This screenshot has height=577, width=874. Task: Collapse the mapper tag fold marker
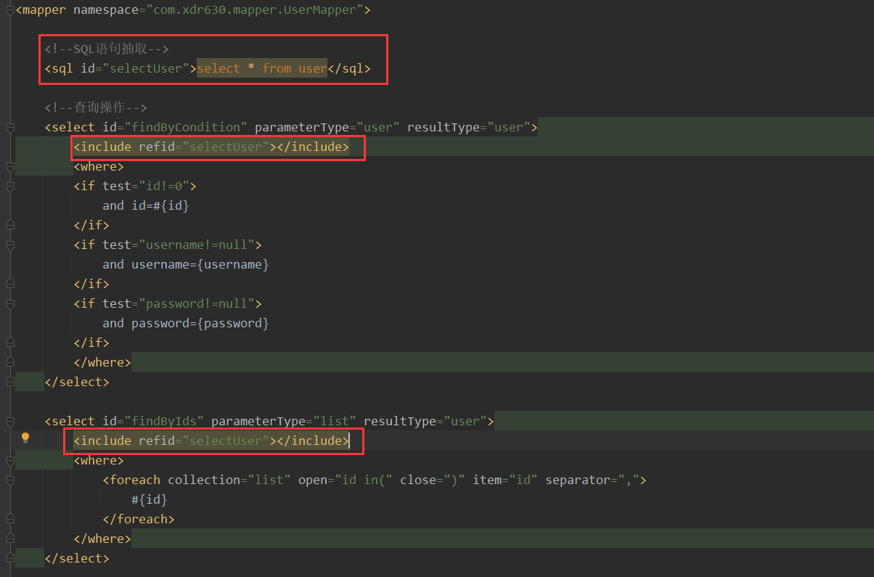click(10, 10)
